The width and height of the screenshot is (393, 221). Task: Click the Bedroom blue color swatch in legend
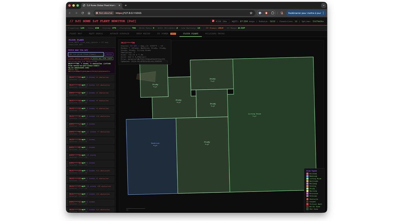307,176
